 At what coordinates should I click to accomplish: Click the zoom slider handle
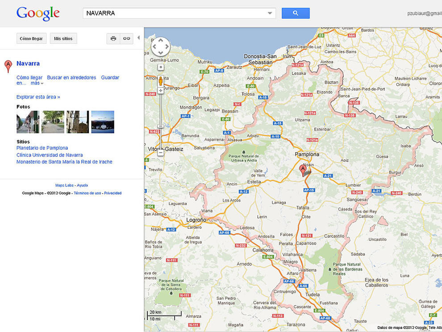click(161, 126)
